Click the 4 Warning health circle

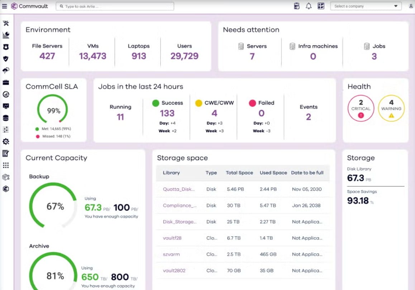click(391, 108)
